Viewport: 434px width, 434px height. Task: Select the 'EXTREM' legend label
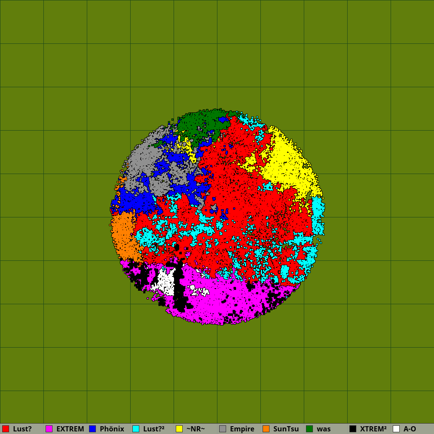(x=70, y=429)
